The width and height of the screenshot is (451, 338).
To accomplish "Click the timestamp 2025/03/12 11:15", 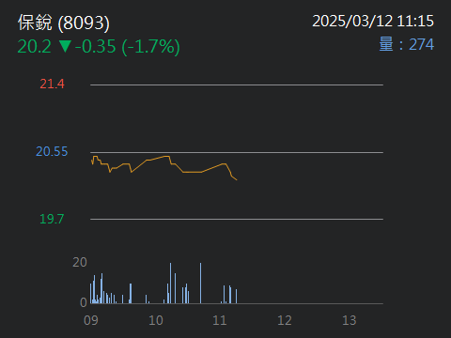I will click(x=373, y=22).
